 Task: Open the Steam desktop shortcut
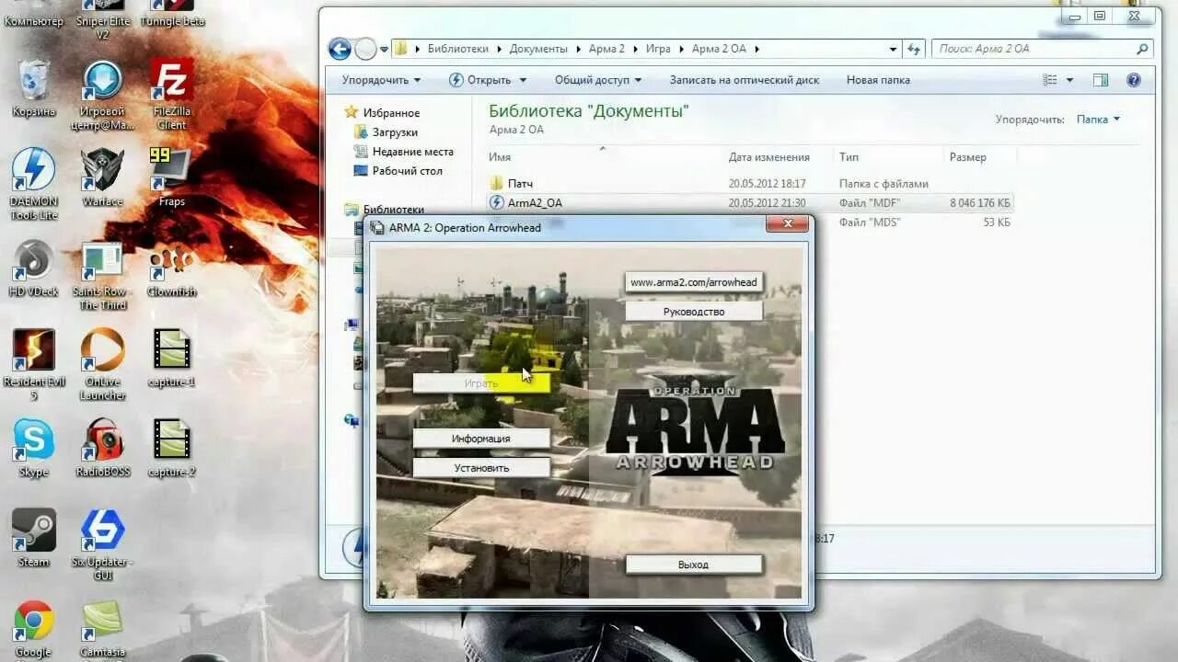[x=34, y=539]
